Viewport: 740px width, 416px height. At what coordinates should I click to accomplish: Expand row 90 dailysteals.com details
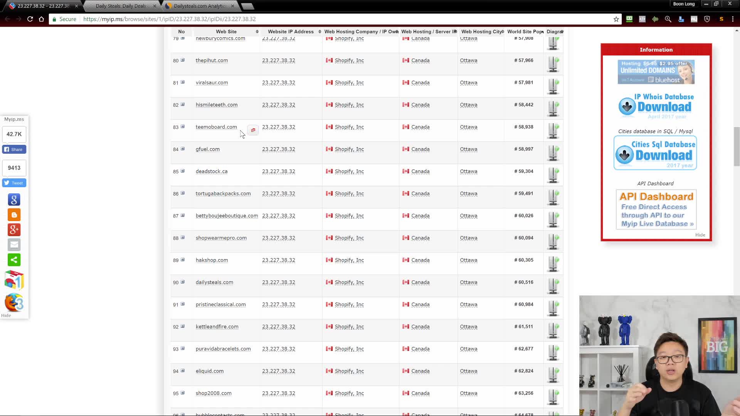click(183, 282)
